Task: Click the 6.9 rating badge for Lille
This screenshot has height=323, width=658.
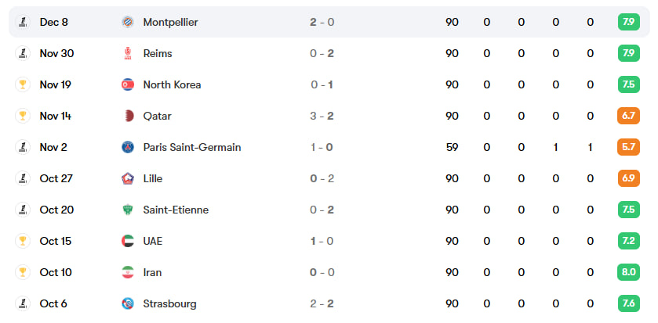Action: point(629,178)
